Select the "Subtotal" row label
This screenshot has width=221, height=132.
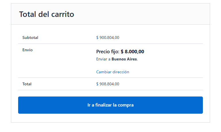click(x=30, y=38)
